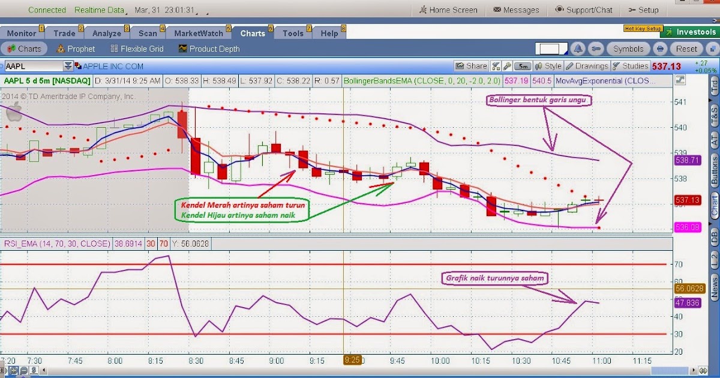Switch to the Monitor tab
The width and height of the screenshot is (720, 378).
[22, 33]
